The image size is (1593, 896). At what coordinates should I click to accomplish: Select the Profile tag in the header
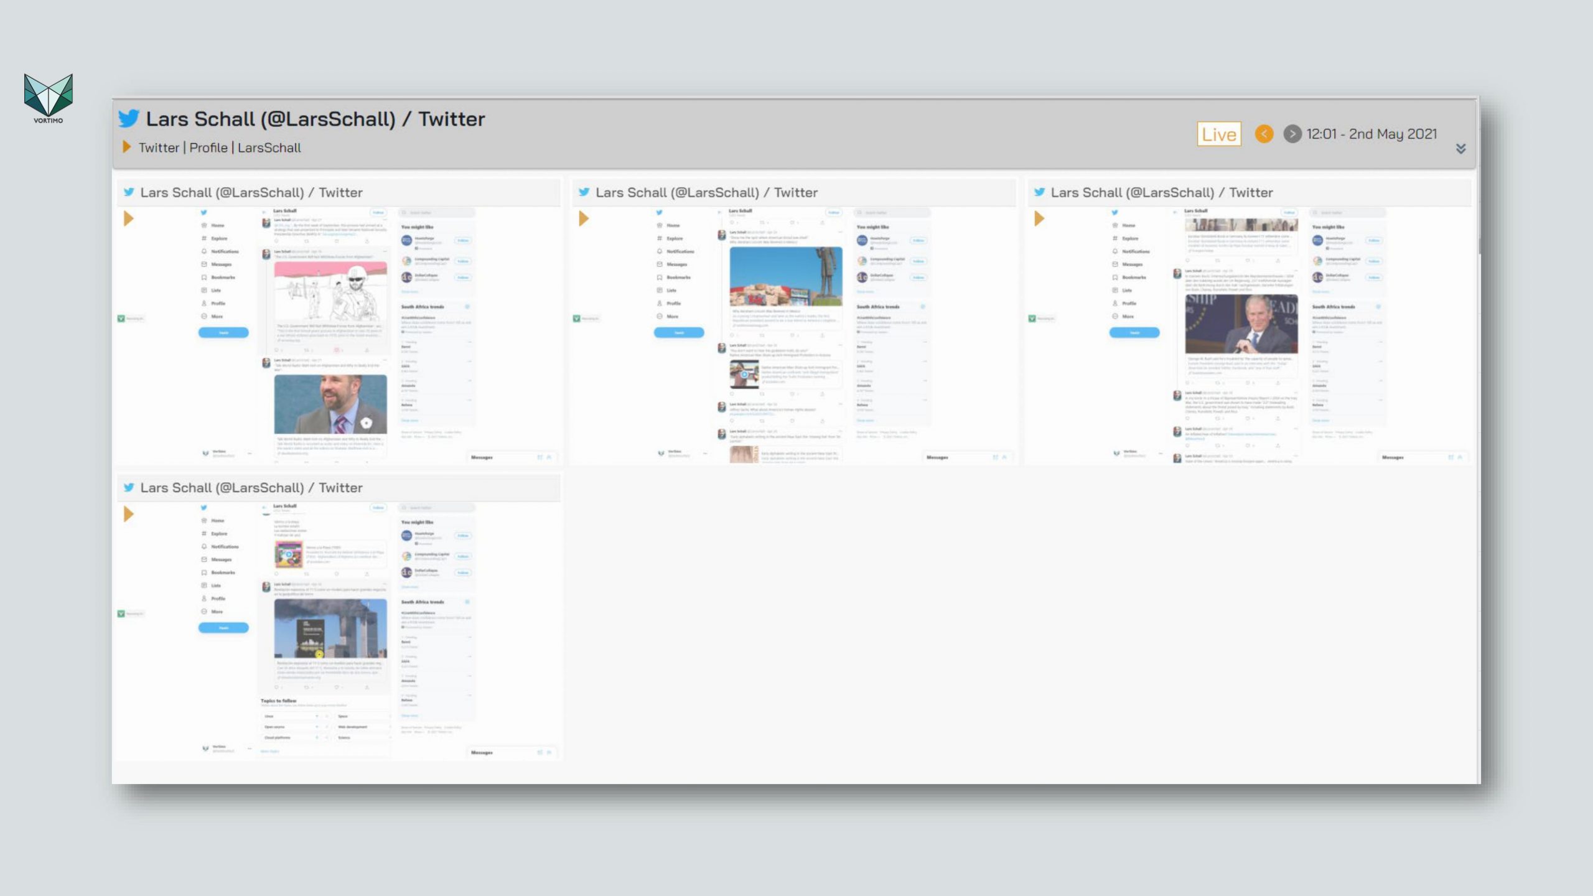pyautogui.click(x=208, y=147)
